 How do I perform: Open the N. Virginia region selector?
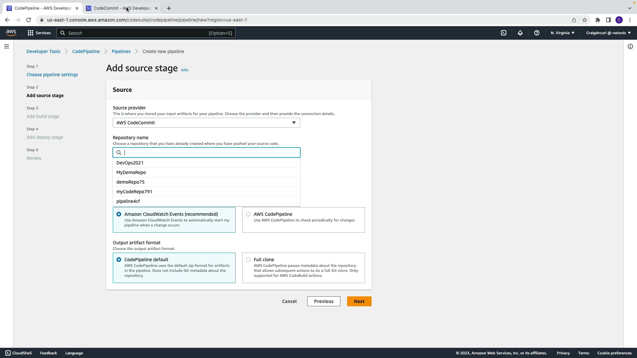click(562, 33)
